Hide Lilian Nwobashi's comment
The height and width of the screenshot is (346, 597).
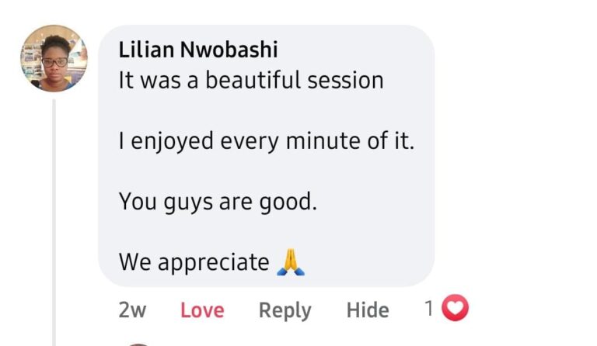368,310
